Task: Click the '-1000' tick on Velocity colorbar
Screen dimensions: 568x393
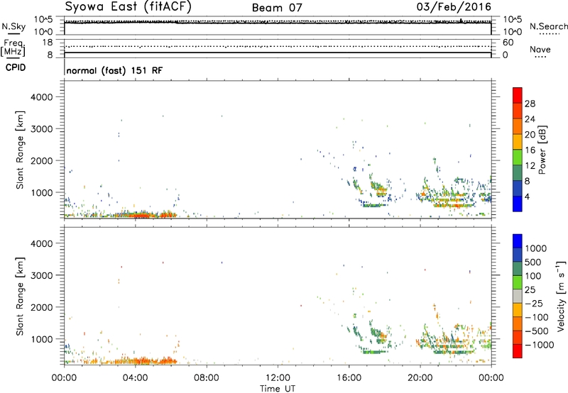Action: click(x=539, y=345)
